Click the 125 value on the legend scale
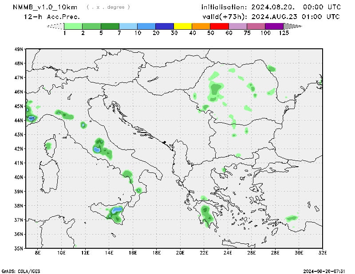This screenshot has width=355, height=274. (284, 33)
